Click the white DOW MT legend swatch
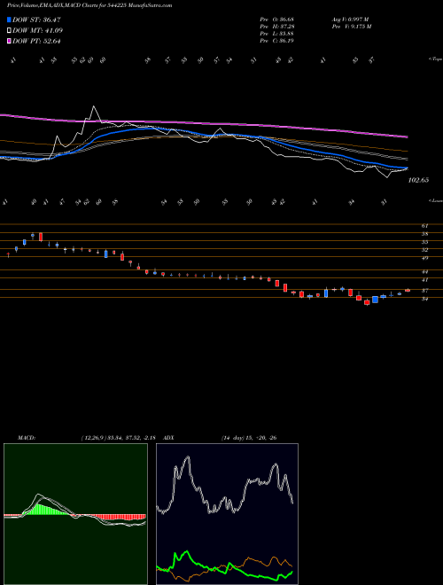This screenshot has height=585, width=443. pos(9,31)
